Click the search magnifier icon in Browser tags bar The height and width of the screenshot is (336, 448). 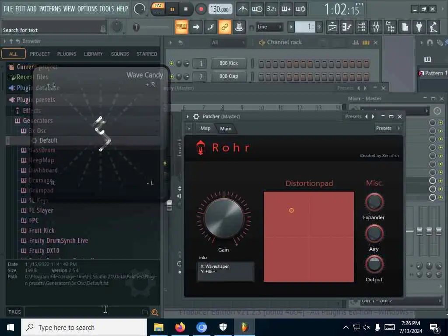[x=155, y=312]
